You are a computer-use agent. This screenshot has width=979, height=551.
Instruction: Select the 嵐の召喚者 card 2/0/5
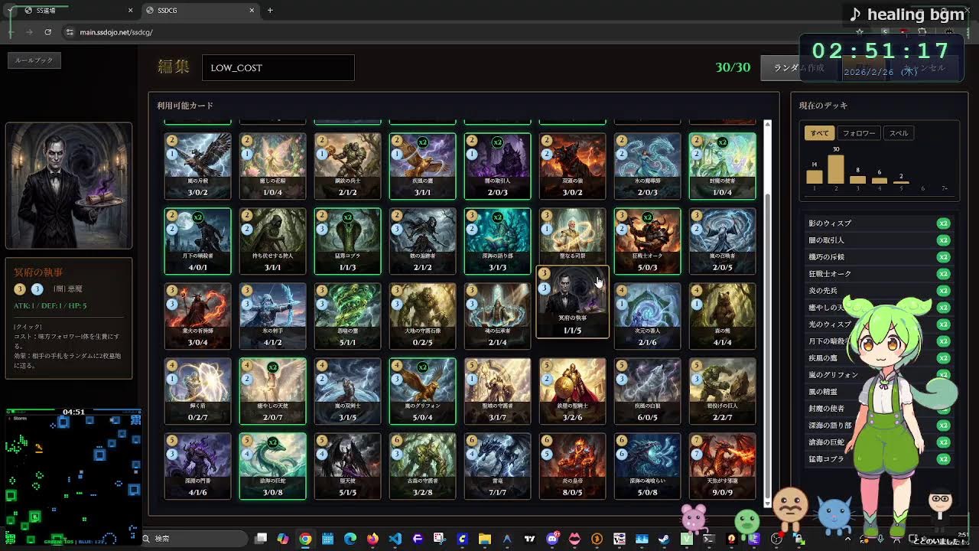point(722,241)
